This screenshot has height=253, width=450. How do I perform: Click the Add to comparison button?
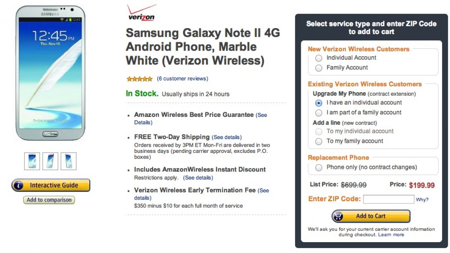pos(49,200)
